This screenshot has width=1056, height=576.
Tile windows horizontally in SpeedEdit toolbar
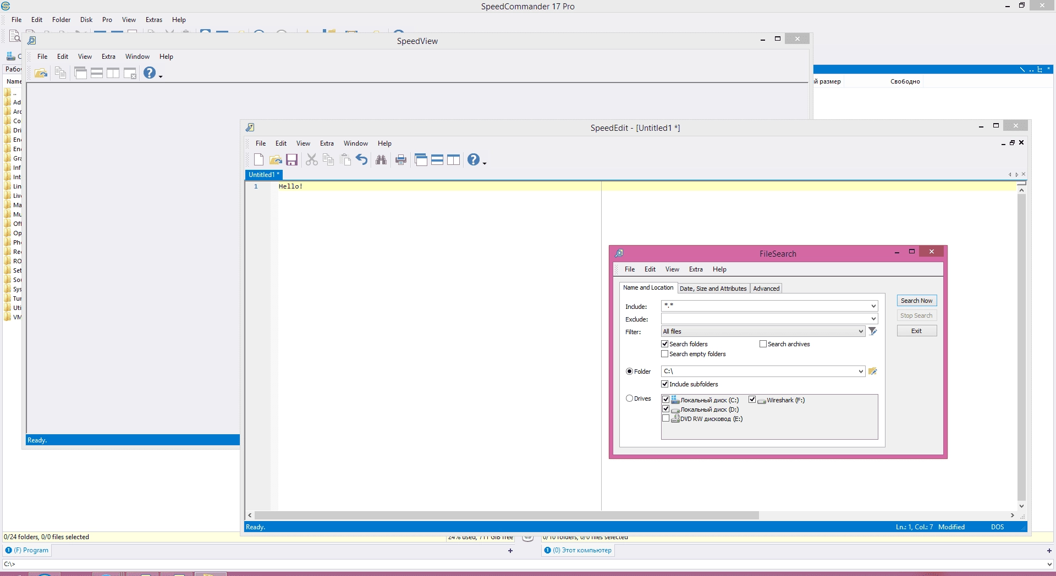click(437, 159)
